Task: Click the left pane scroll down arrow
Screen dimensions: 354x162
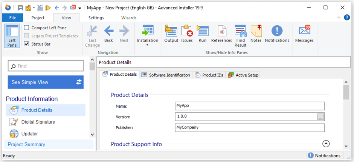Action: (x=92, y=134)
